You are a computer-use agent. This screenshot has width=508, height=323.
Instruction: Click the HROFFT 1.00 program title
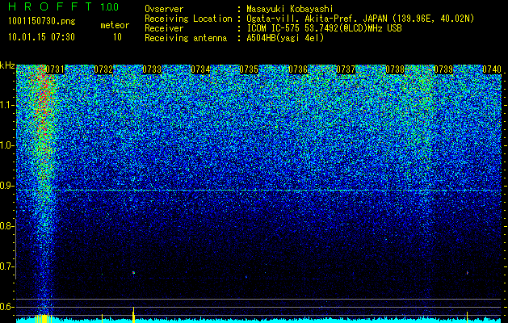point(64,6)
